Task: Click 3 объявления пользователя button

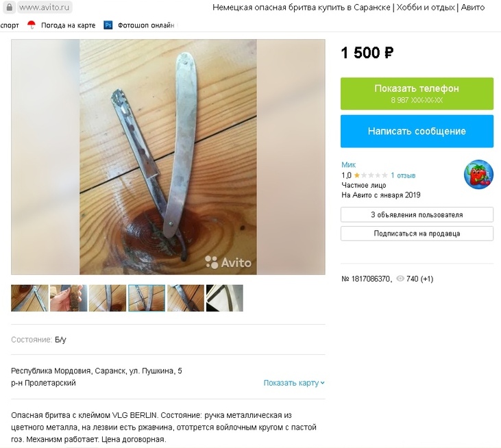Action: [417, 214]
